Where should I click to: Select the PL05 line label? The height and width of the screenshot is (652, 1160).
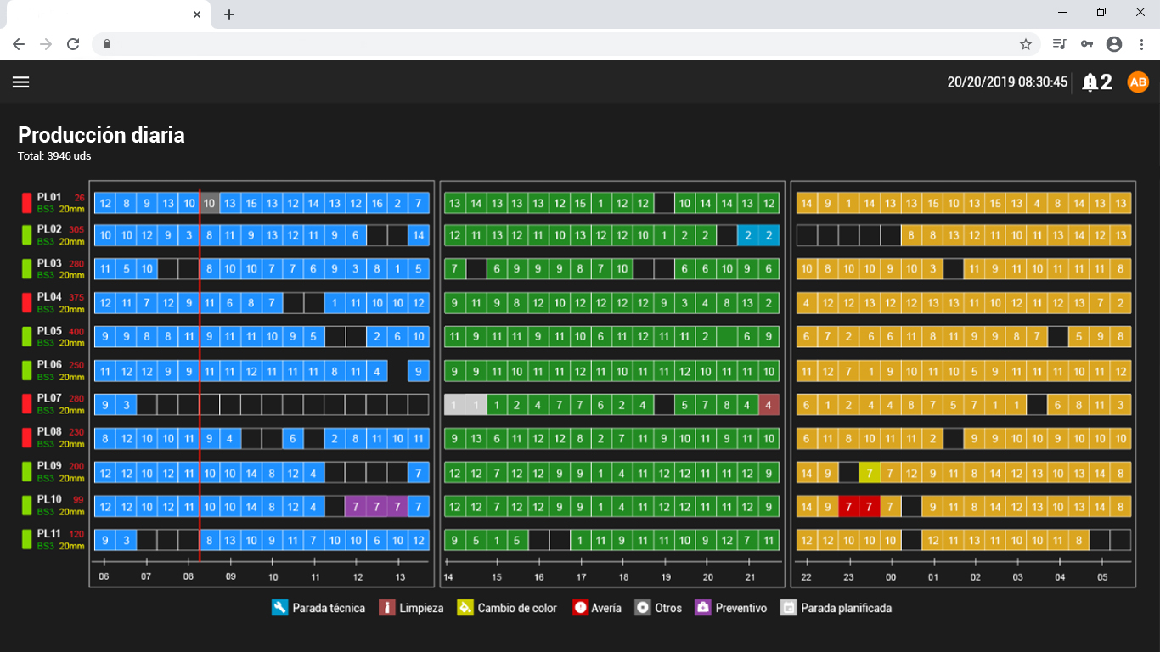point(49,331)
